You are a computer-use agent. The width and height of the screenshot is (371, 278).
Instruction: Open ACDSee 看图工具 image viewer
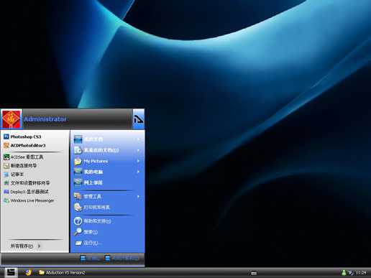pos(24,157)
